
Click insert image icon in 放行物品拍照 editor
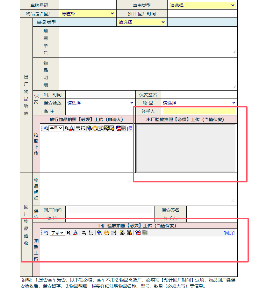pyautogui.click(x=106, y=128)
